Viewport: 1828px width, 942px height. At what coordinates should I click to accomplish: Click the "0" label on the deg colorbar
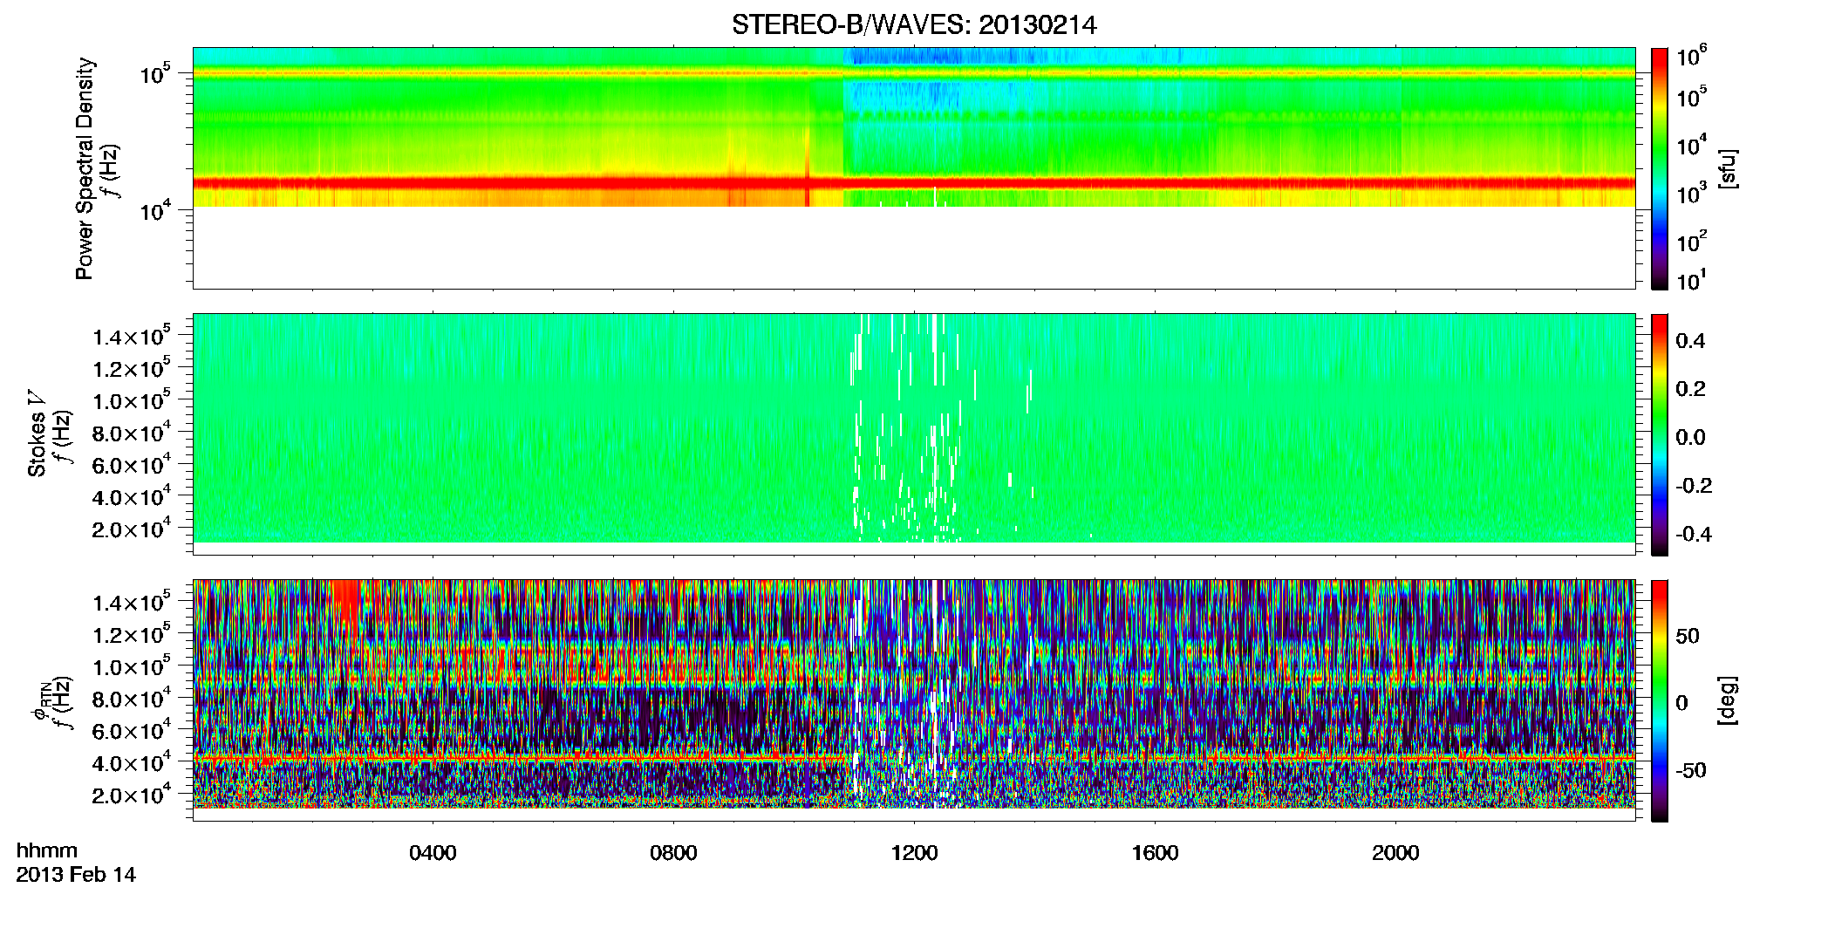pyautogui.click(x=1681, y=703)
